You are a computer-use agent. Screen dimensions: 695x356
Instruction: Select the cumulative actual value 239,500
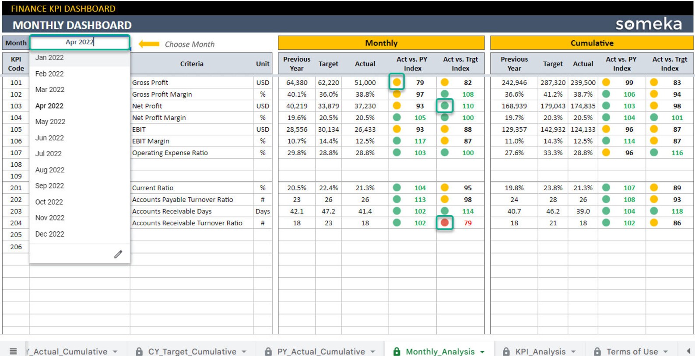coord(583,82)
